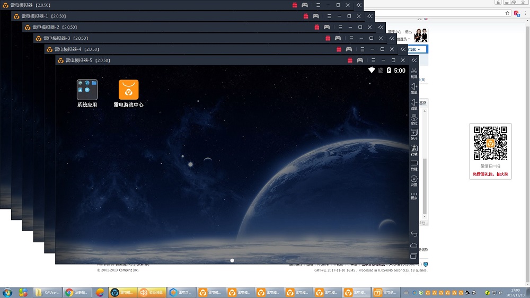Click the 退出 logout link on the web page
Screen dimensions: 530x298
point(408,32)
